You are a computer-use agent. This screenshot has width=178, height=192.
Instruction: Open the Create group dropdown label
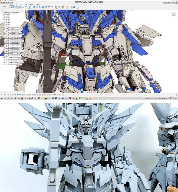pos(18,9)
